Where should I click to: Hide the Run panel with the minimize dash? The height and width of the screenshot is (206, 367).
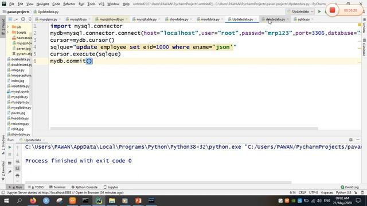358,140
